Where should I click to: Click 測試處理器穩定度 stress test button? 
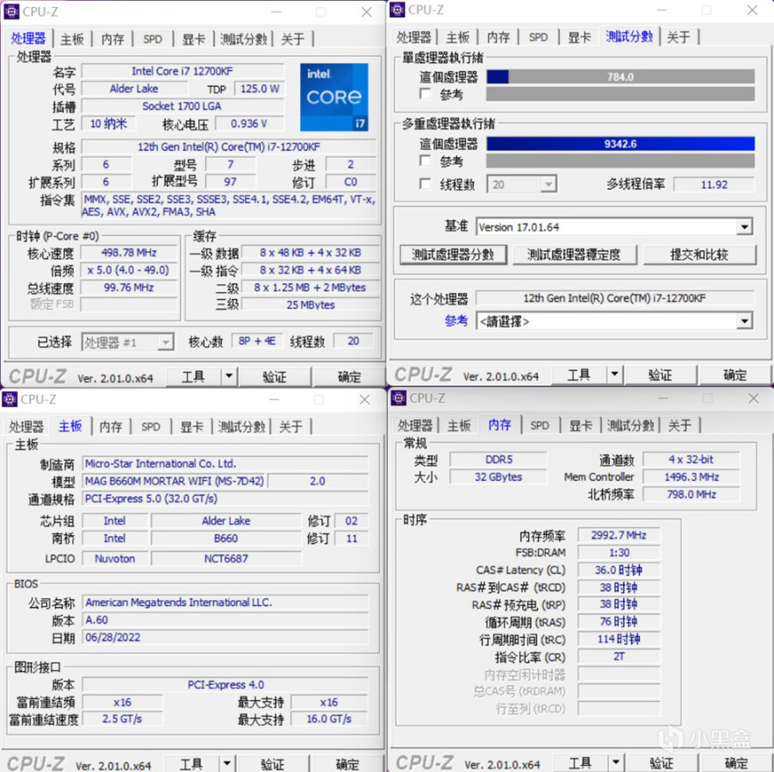click(x=574, y=254)
